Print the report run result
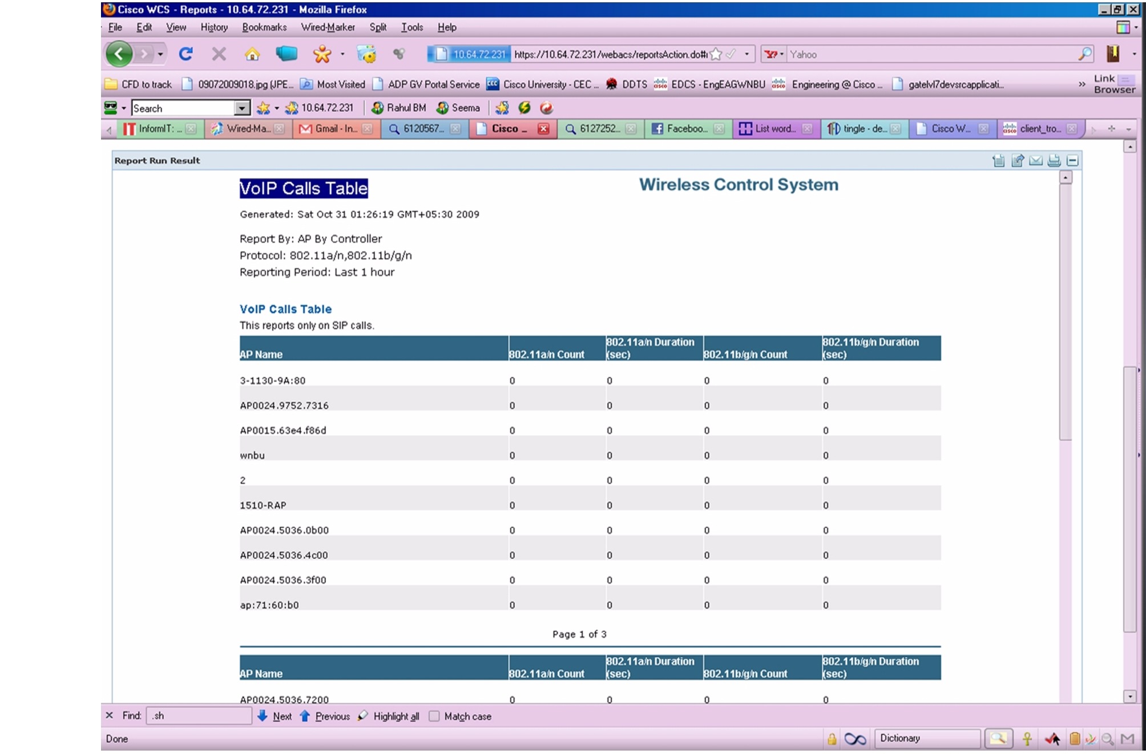This screenshot has height=754, width=1146. click(1055, 161)
